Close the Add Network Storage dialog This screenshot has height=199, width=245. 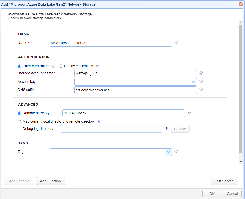click(x=241, y=4)
